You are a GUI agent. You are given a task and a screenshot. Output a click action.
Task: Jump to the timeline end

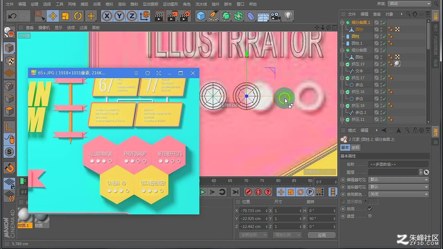coord(235,192)
